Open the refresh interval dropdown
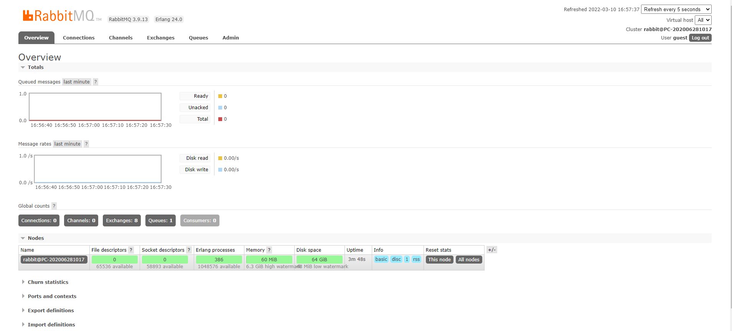732x331 pixels. pyautogui.click(x=676, y=9)
